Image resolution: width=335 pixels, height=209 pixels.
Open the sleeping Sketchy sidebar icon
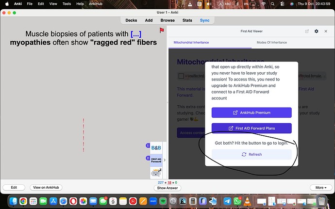(x=156, y=172)
